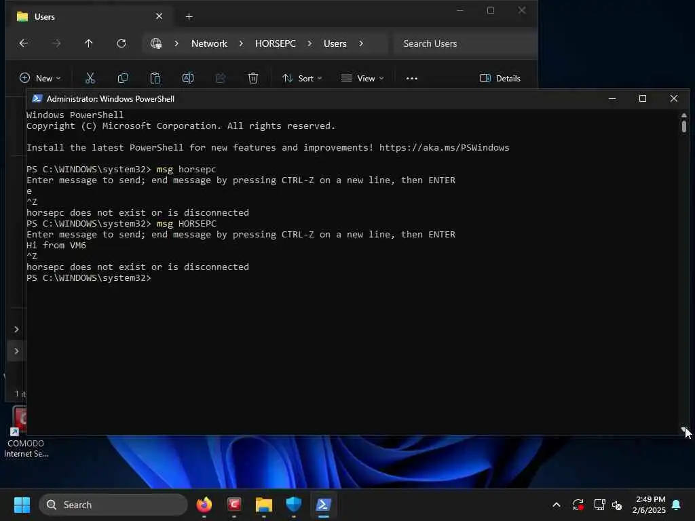
Task: Maximize the PowerShell window
Action: (643, 98)
